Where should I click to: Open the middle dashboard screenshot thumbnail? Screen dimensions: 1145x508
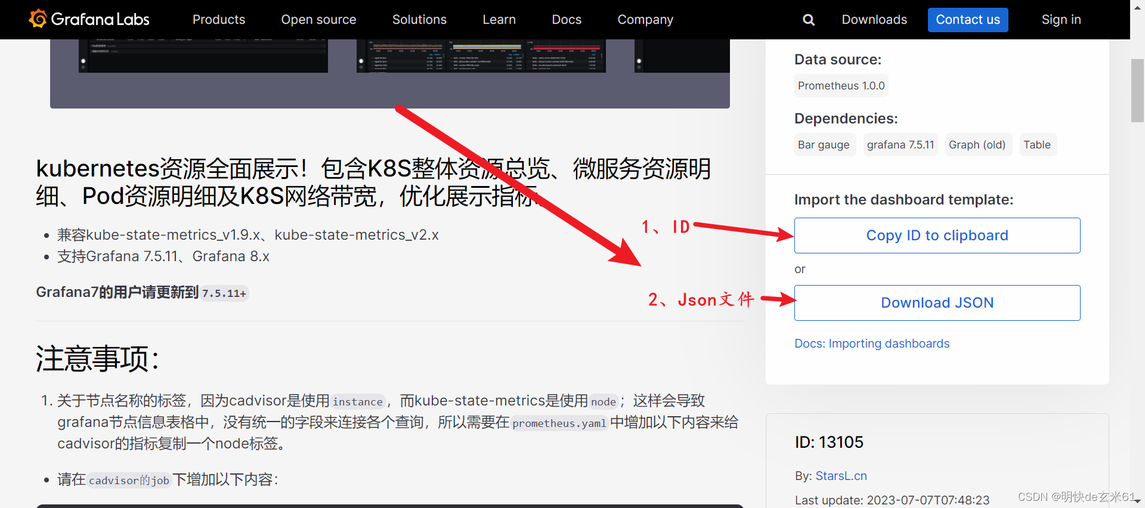coord(481,56)
